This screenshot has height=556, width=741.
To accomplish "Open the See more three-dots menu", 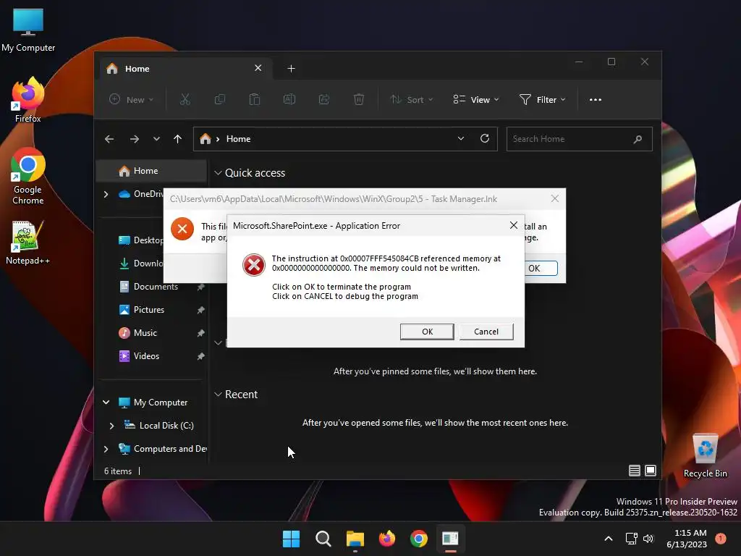I will coord(596,99).
